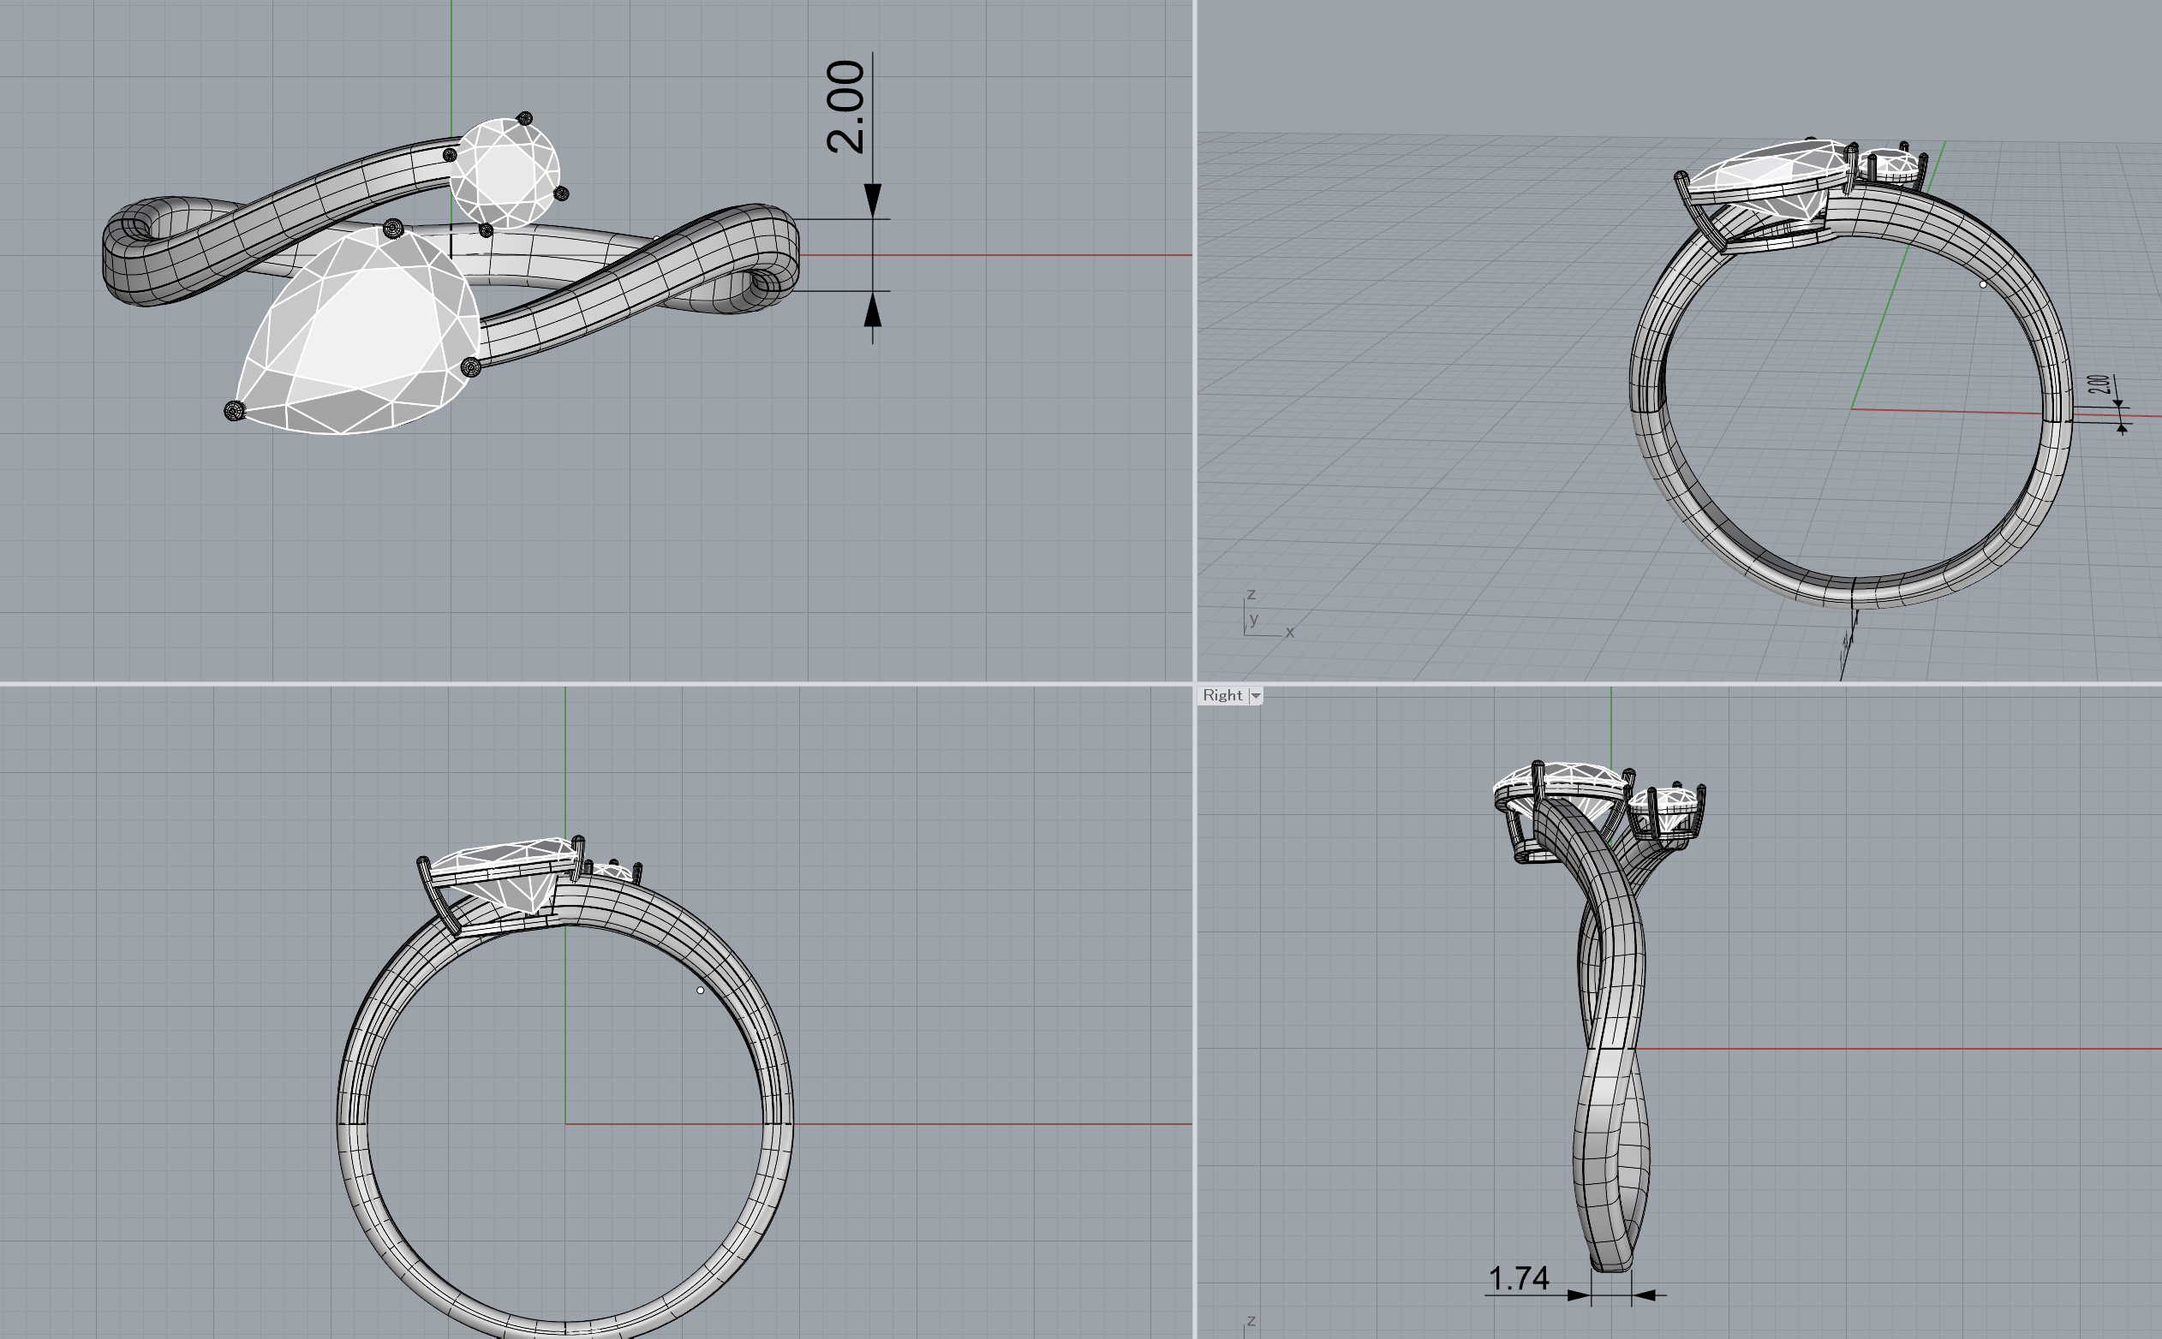Select the white point object in Perspective viewport
Image resolution: width=2162 pixels, height=1339 pixels.
point(1983,284)
